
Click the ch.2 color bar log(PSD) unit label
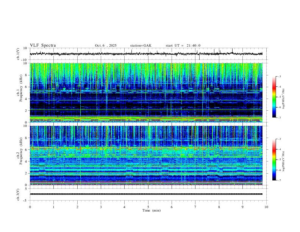pos(283,161)
